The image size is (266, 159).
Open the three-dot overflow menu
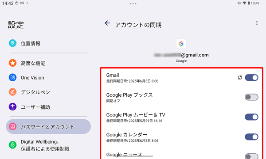click(x=257, y=23)
